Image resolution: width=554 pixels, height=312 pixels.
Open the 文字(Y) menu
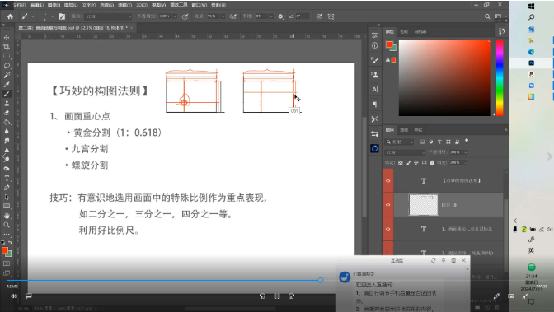pos(89,5)
